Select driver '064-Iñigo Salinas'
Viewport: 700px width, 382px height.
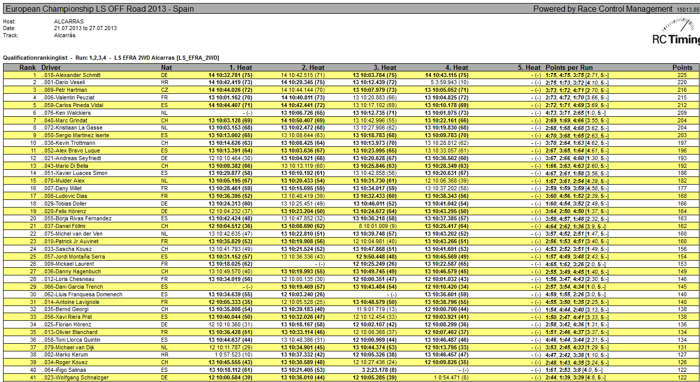64,369
